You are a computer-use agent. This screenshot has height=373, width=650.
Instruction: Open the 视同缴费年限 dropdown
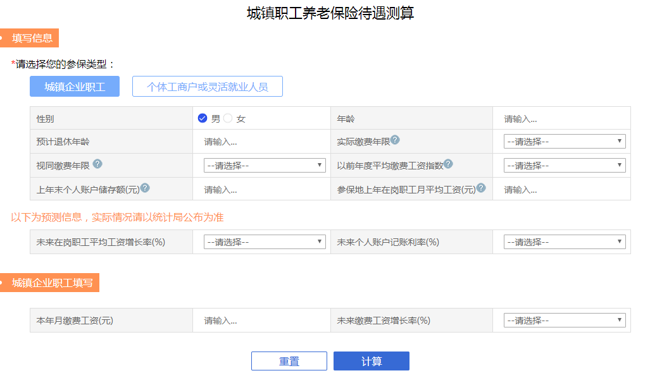click(x=265, y=166)
